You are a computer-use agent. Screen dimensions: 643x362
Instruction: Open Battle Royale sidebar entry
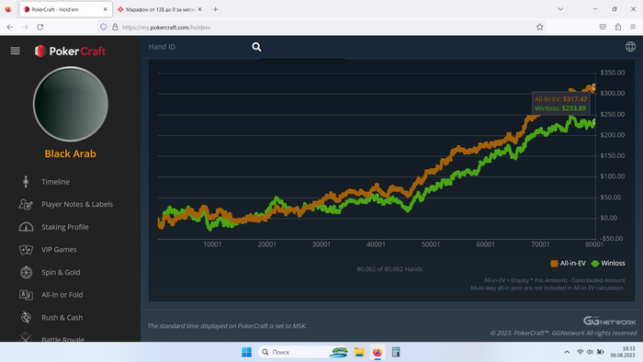tap(62, 339)
